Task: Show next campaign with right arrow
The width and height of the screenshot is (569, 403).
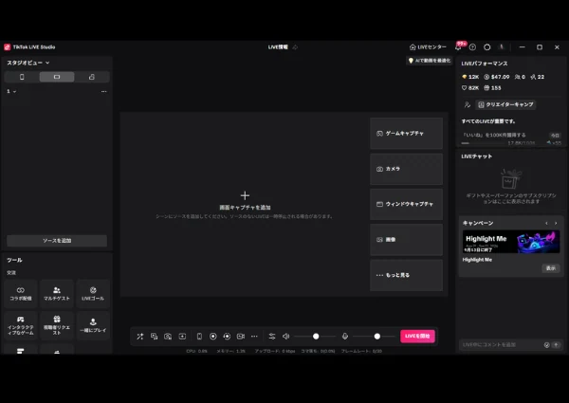Action: (556, 223)
